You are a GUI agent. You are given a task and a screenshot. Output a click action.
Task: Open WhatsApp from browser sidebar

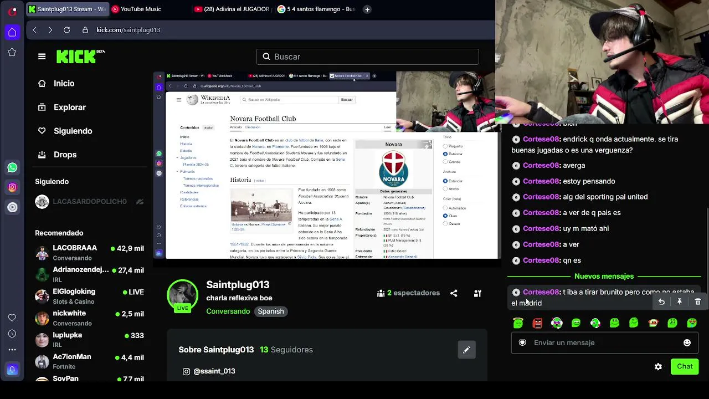click(x=12, y=167)
